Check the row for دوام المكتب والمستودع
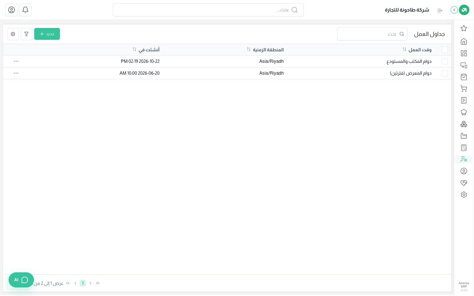This screenshot has width=474, height=296. 445,62
